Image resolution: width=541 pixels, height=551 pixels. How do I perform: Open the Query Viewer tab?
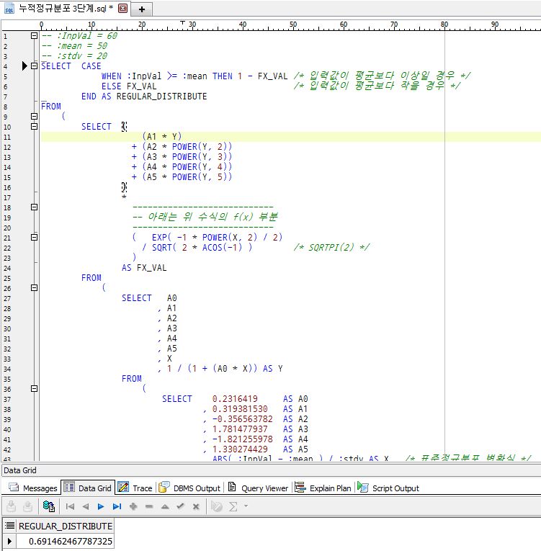(x=258, y=488)
